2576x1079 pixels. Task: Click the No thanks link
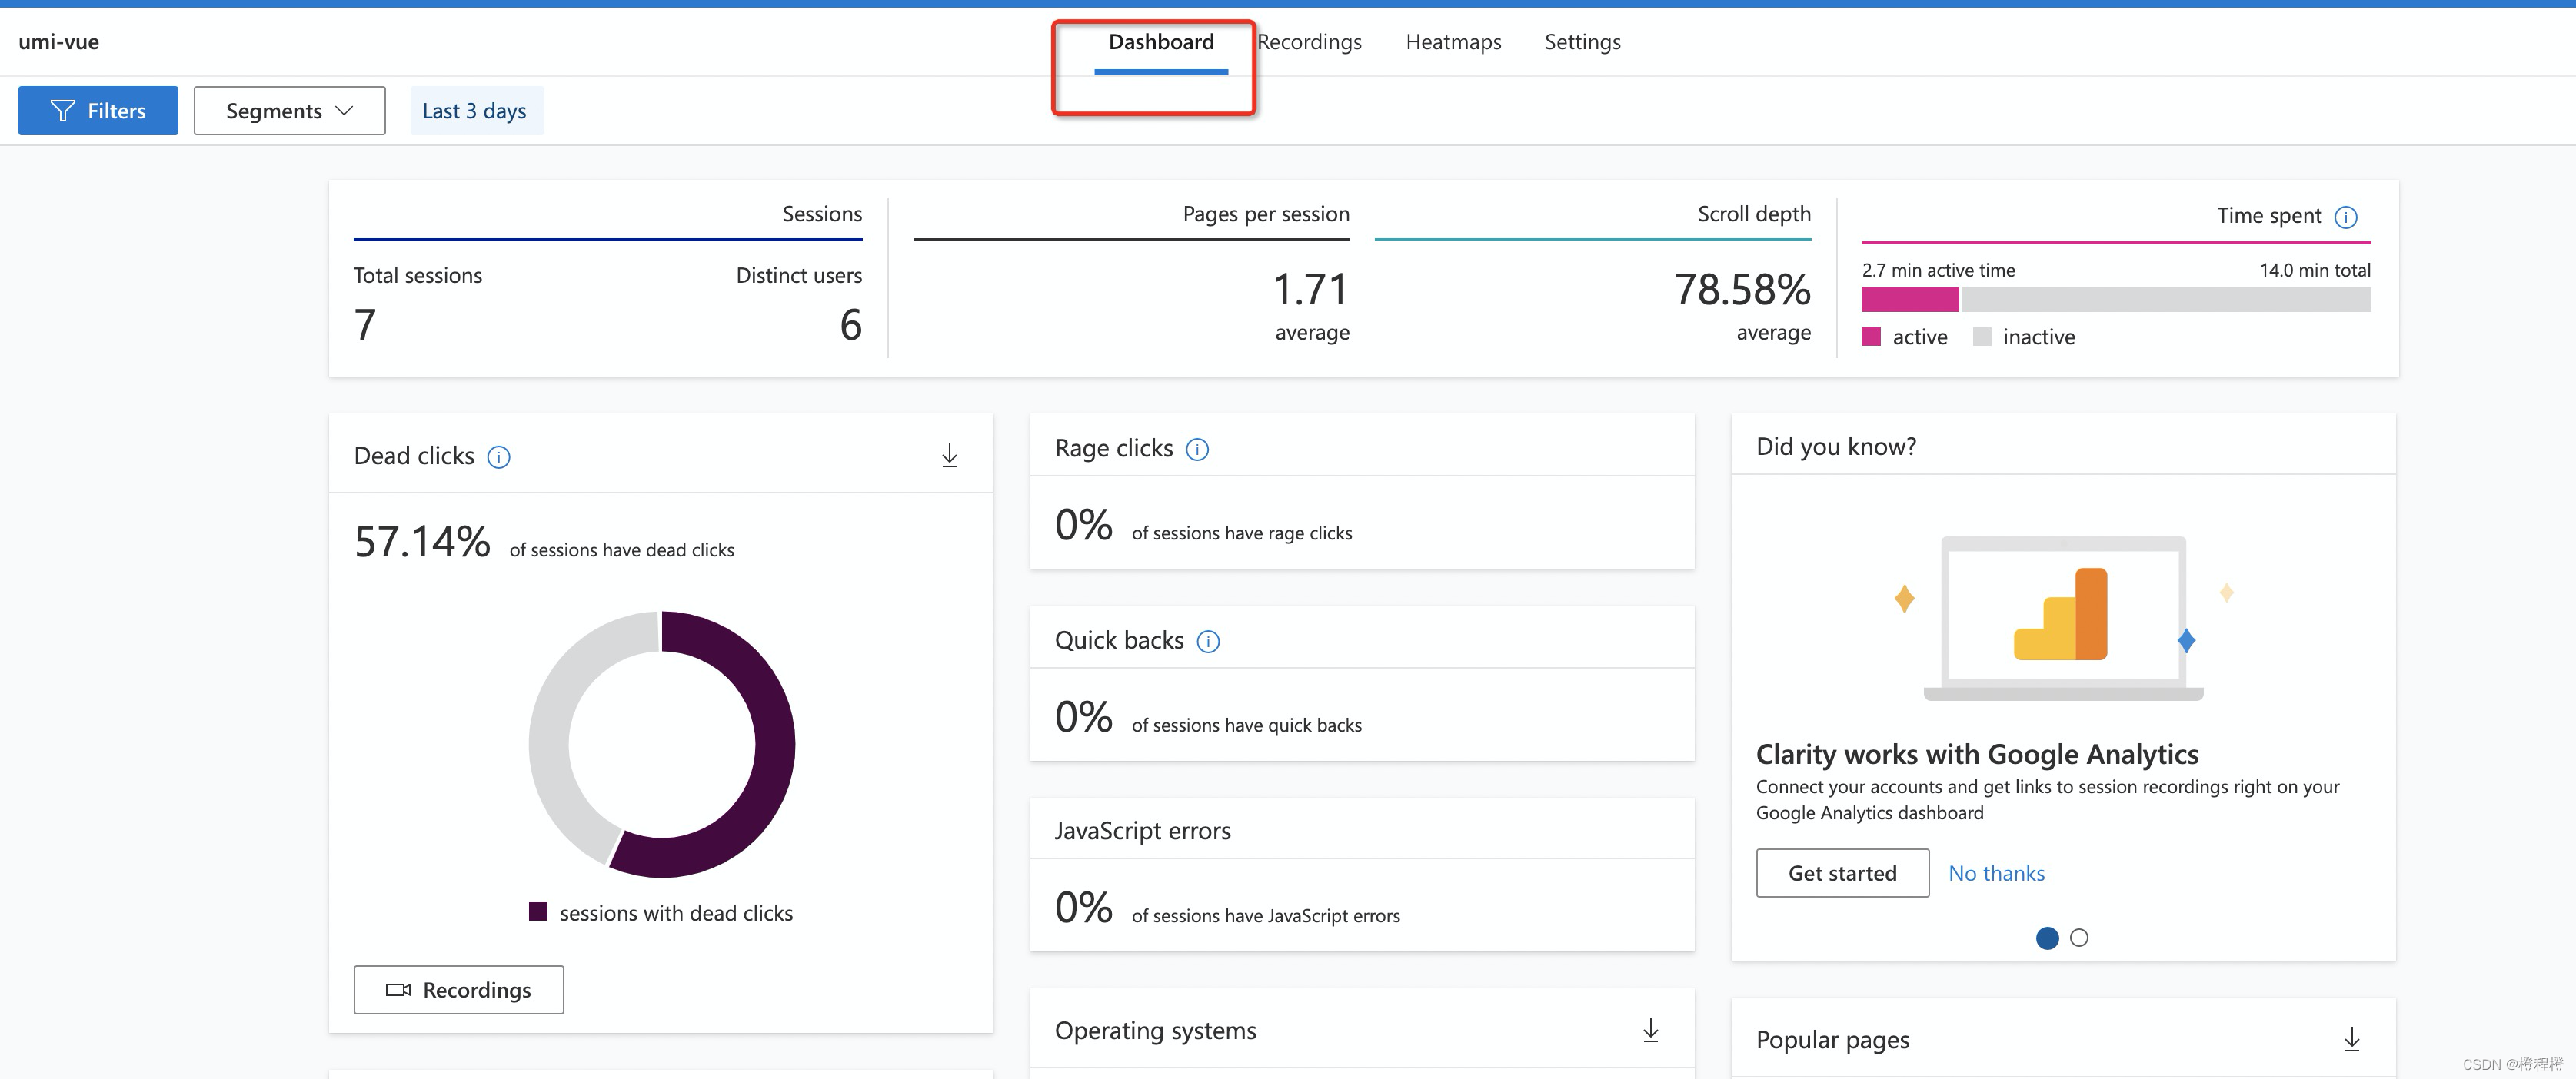1996,873
